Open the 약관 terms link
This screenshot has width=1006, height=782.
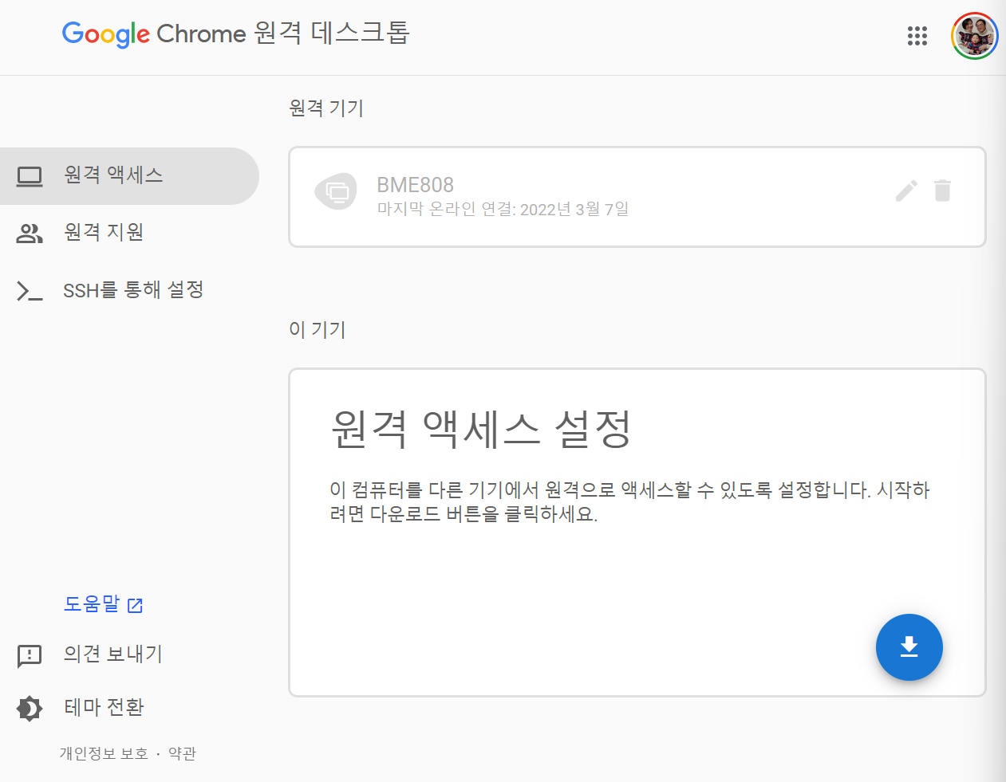182,753
